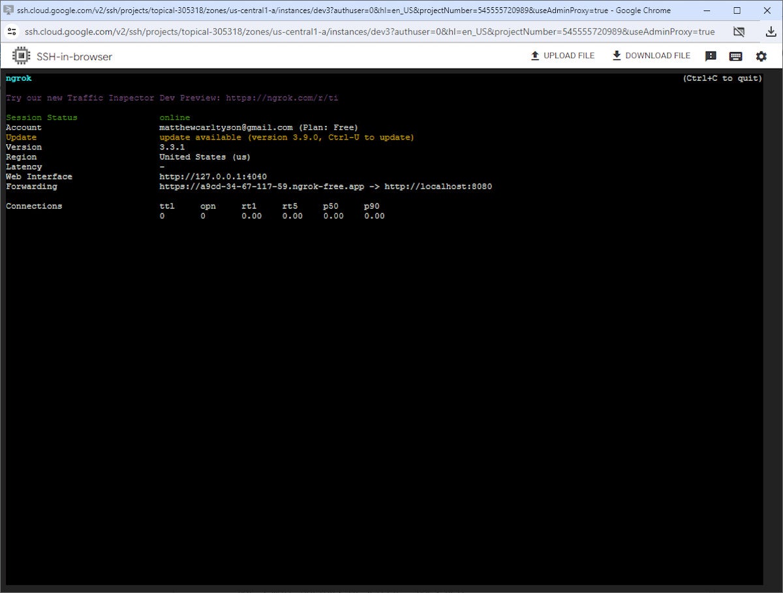This screenshot has height=593, width=783.
Task: Click the 'Latency' label
Action: click(x=23, y=166)
